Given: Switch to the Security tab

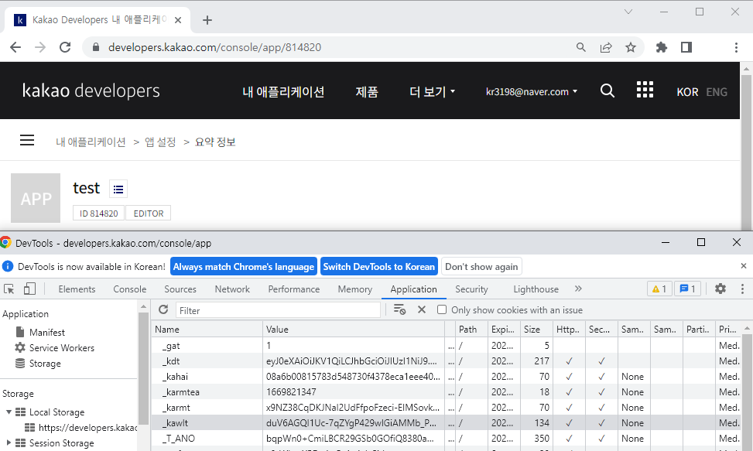Looking at the screenshot, I should pyautogui.click(x=471, y=289).
